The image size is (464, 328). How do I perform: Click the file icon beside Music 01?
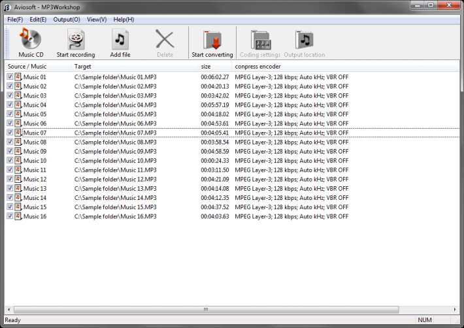pyautogui.click(x=18, y=77)
